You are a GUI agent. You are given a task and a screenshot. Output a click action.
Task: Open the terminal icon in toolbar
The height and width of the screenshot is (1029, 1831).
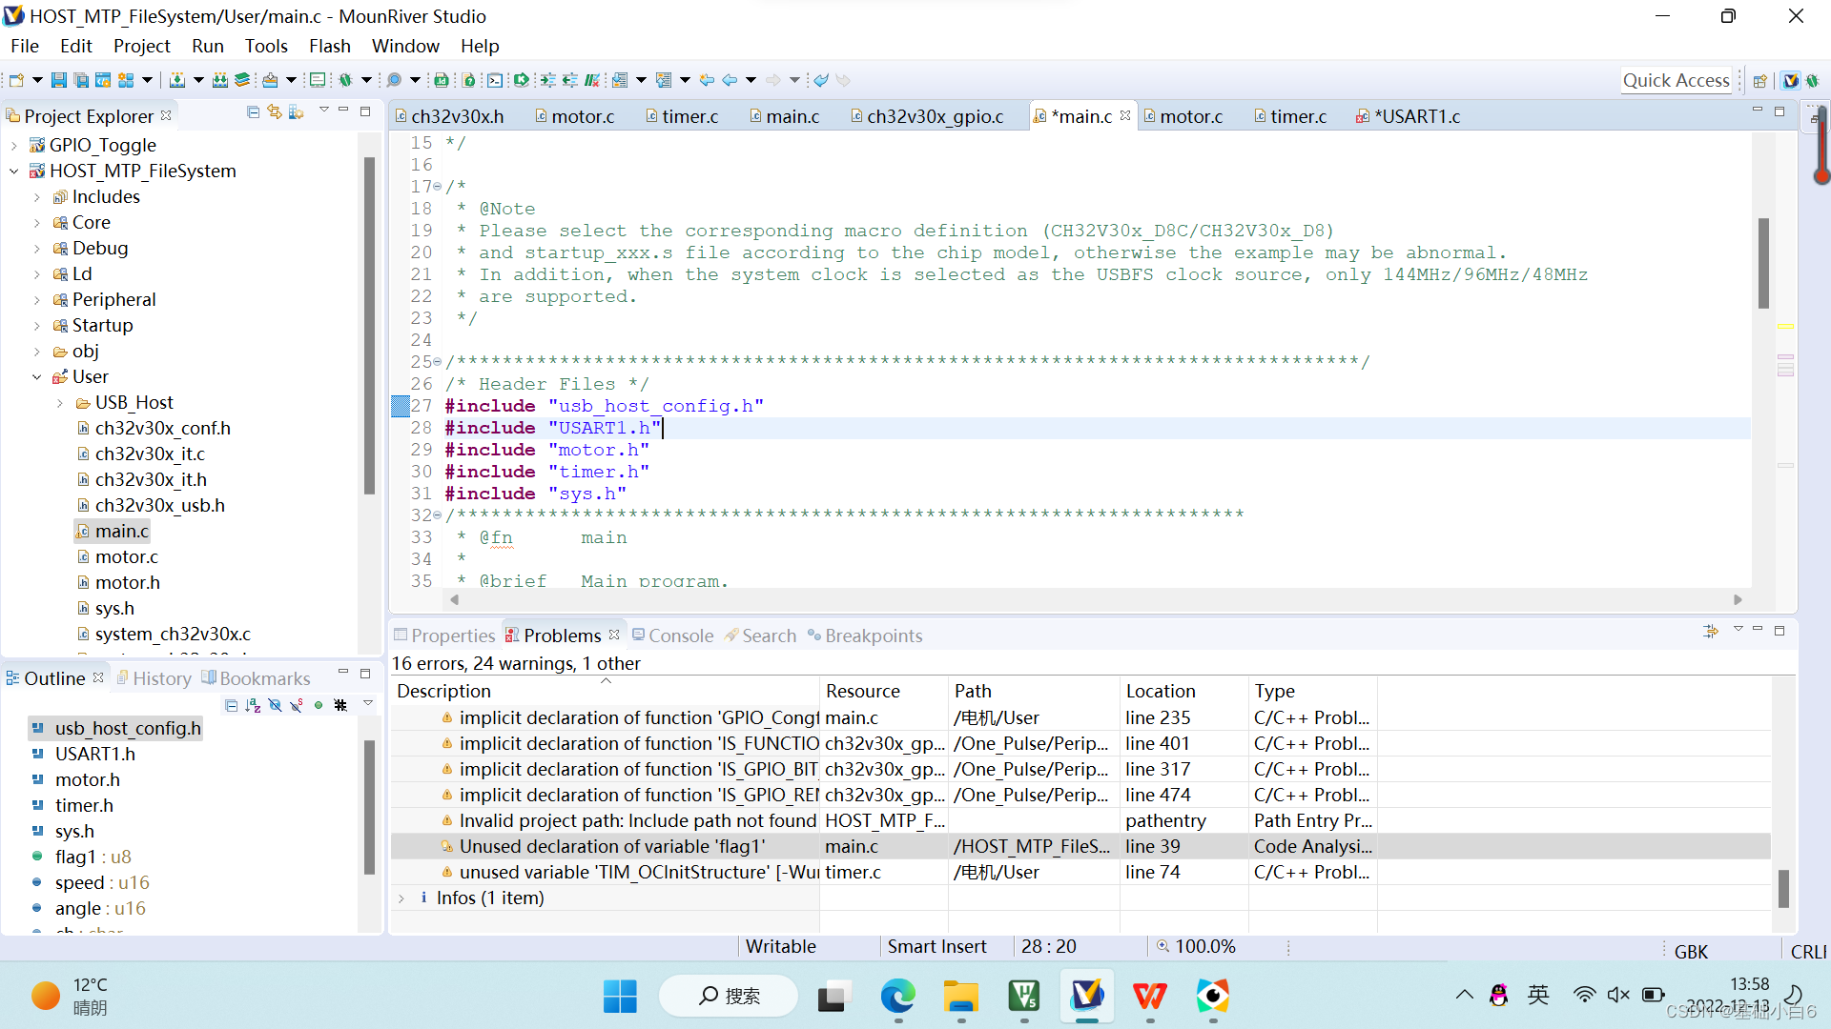pos(495,80)
